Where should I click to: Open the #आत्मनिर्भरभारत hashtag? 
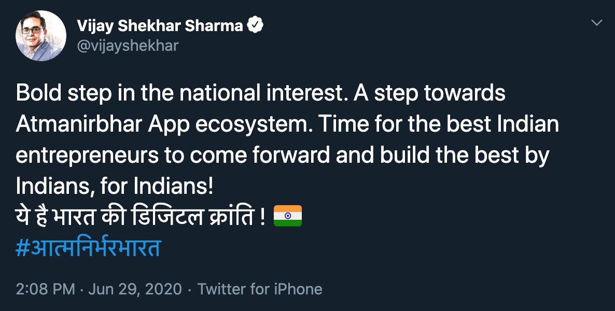point(88,248)
